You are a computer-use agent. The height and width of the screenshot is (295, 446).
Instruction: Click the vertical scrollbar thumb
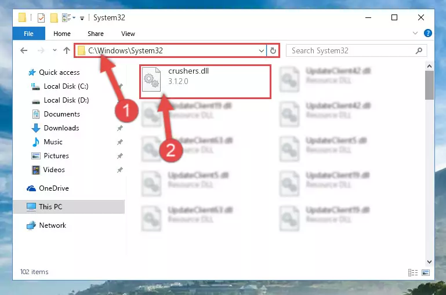(x=430, y=85)
